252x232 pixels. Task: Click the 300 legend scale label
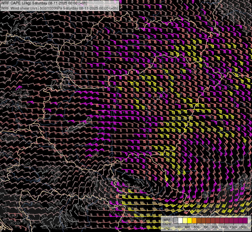pos(187,227)
